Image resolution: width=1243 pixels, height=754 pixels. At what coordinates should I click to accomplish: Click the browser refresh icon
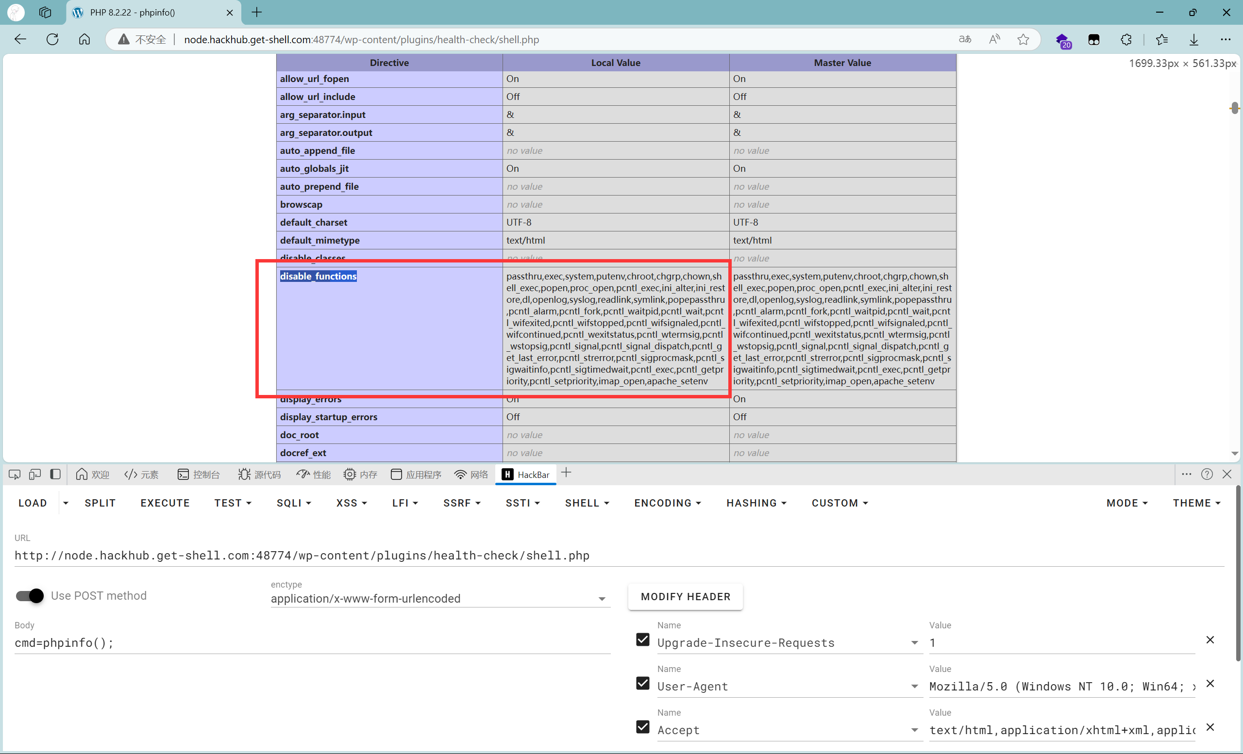pos(52,39)
